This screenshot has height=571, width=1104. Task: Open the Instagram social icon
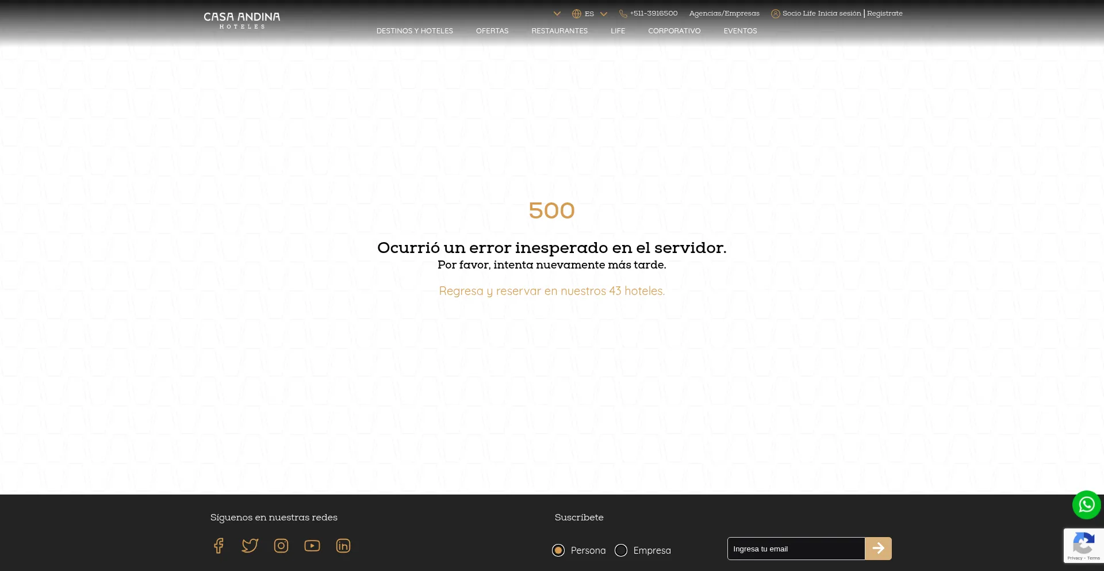click(281, 546)
